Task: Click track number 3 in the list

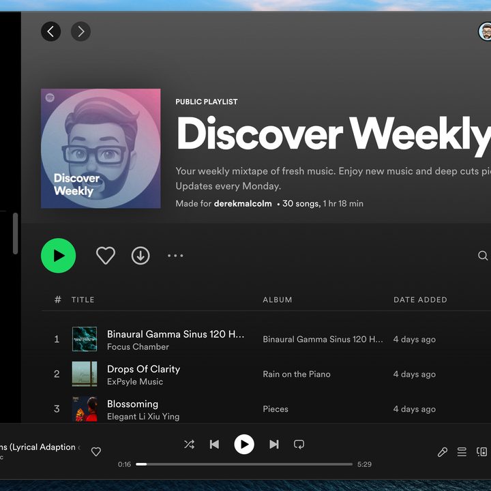Action: [57, 408]
